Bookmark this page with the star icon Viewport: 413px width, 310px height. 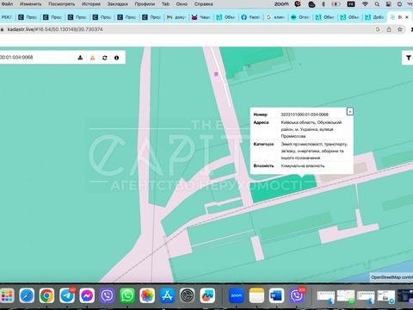pos(400,29)
